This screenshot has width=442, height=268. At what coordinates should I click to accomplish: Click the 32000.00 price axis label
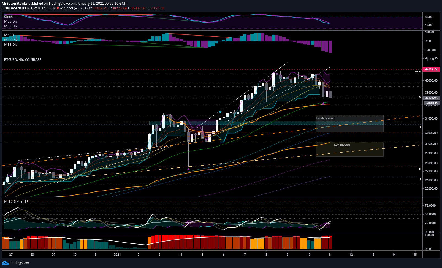[x=431, y=133]
